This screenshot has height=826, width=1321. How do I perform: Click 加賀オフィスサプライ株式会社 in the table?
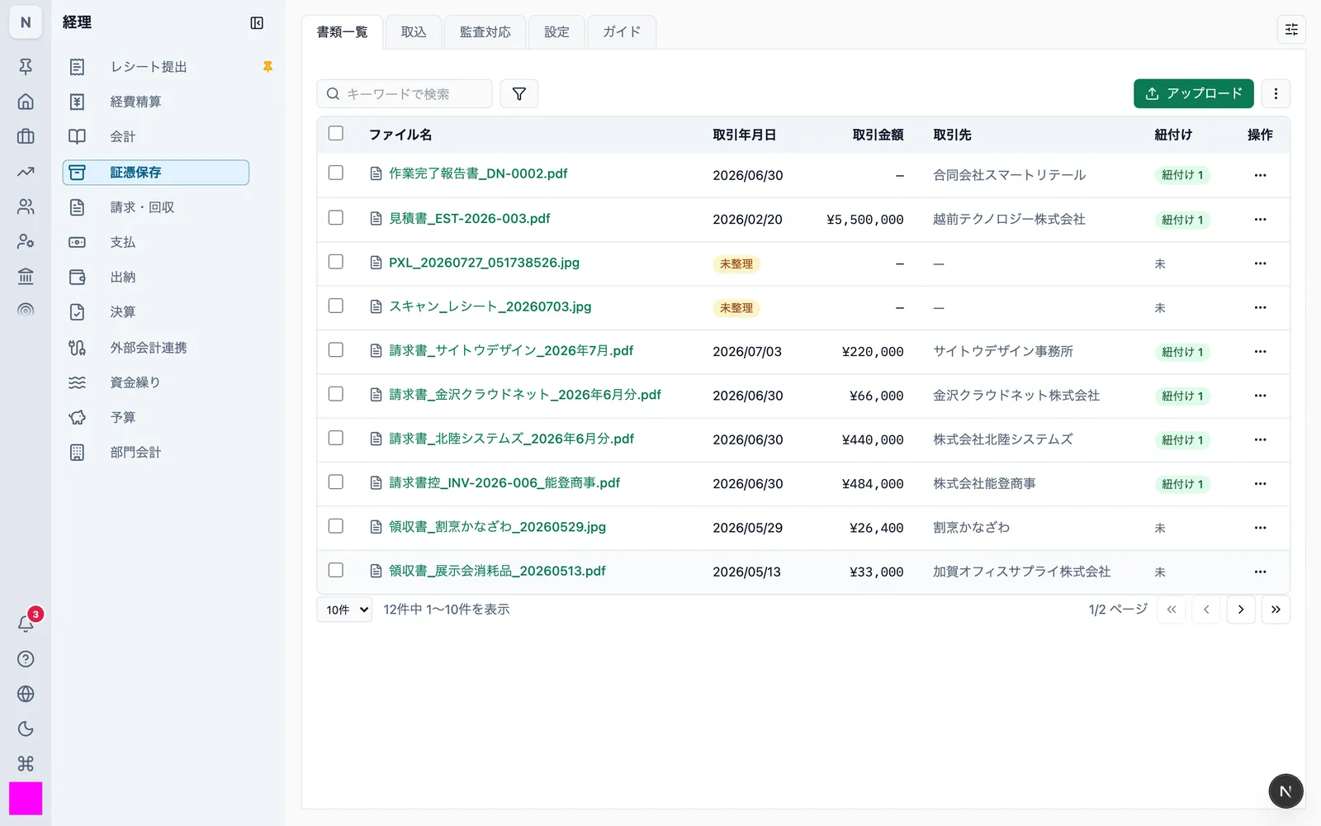coord(1021,572)
